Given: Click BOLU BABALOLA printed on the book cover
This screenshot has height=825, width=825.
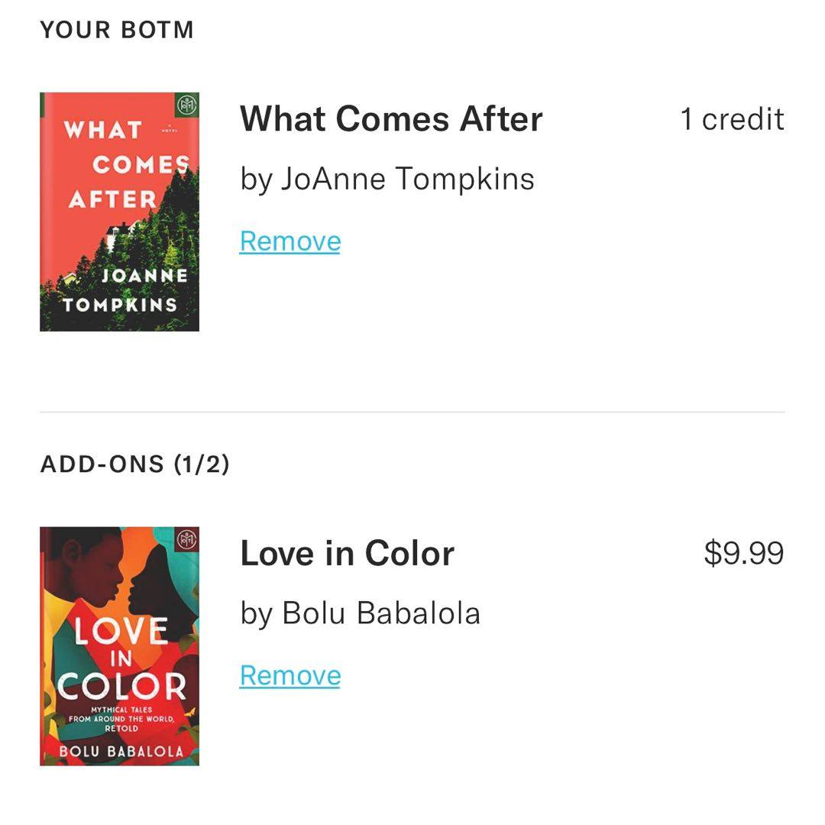Looking at the screenshot, I should click(121, 751).
